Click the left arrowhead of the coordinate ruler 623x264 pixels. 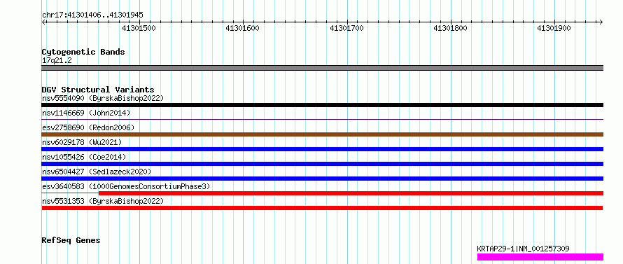[43, 22]
